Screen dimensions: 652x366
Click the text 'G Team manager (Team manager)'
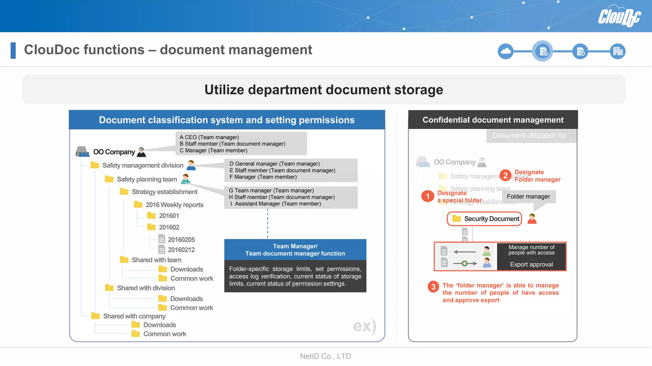tap(271, 190)
